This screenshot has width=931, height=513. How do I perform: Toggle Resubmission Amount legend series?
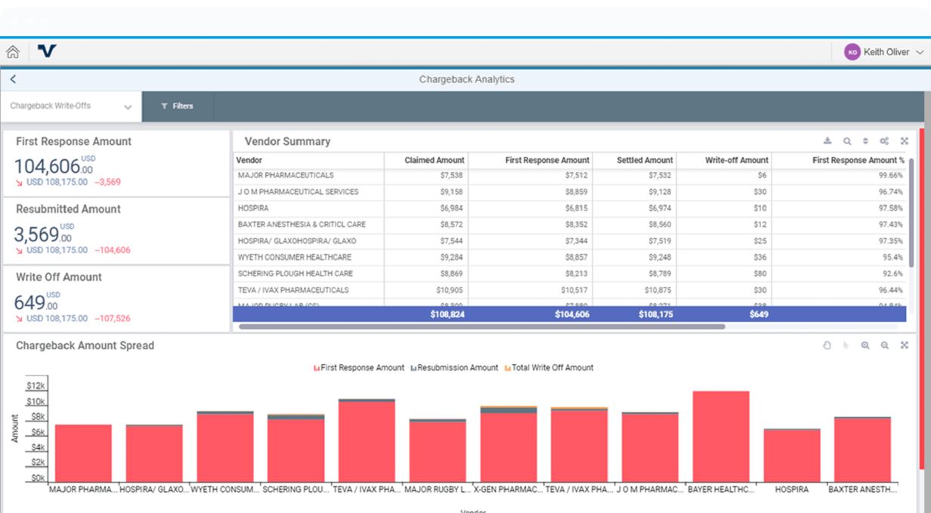click(x=454, y=368)
